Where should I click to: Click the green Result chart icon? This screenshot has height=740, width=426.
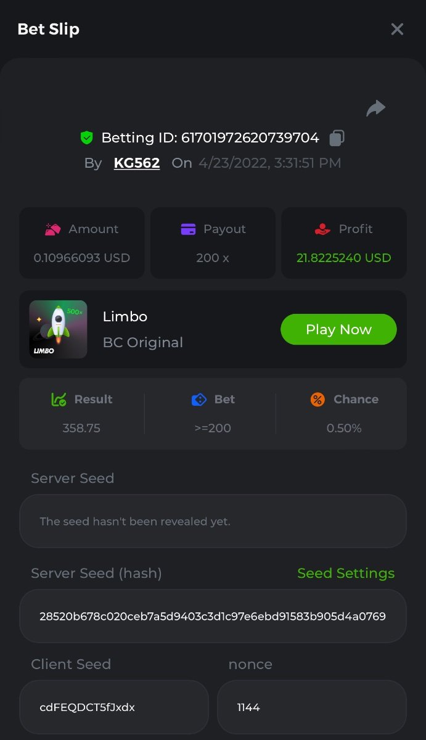pyautogui.click(x=59, y=400)
